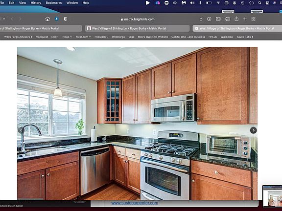282x211 pixels.
Task: Open the share icon in toolbar
Action: [x=236, y=19]
